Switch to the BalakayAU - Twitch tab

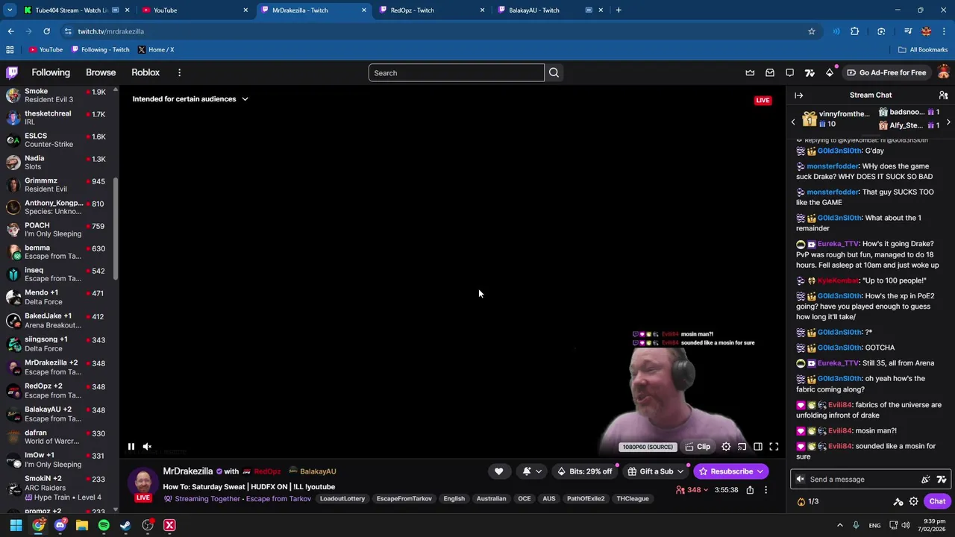click(x=551, y=10)
